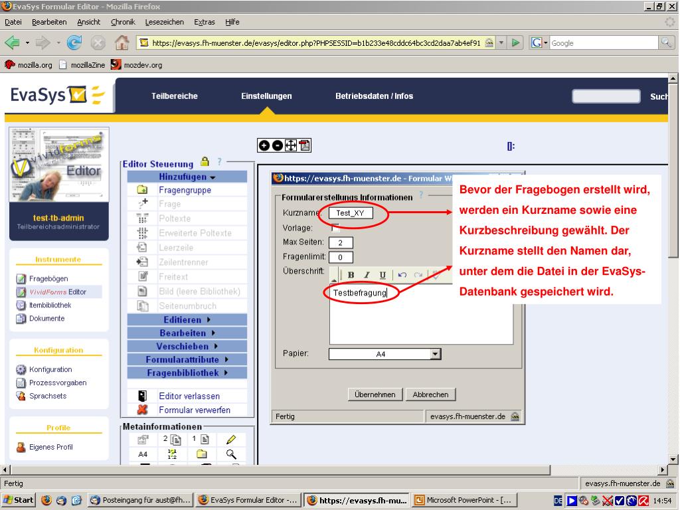
Task: Switch to the Teilbereiche tab
Action: [x=175, y=96]
